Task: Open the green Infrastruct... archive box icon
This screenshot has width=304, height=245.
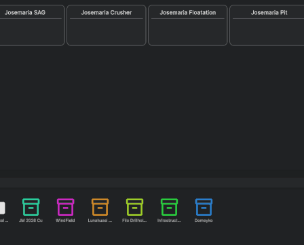Action: point(169,207)
